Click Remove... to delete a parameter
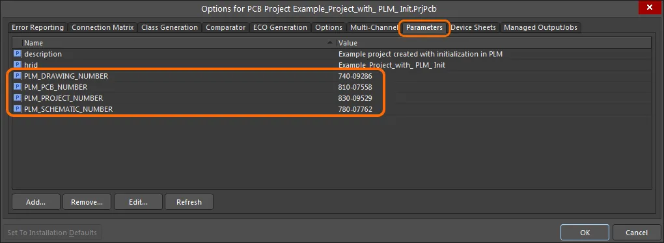 click(87, 202)
